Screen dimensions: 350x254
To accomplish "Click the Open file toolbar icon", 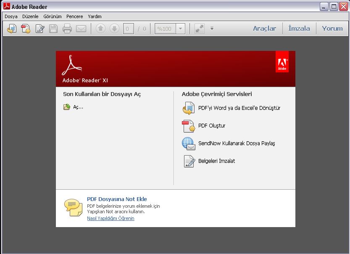I will (x=12, y=29).
